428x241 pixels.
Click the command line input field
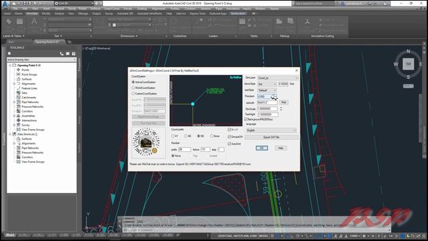coord(257,230)
